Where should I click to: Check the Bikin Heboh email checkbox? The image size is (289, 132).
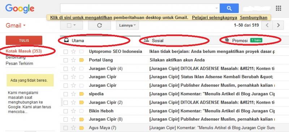66,111
